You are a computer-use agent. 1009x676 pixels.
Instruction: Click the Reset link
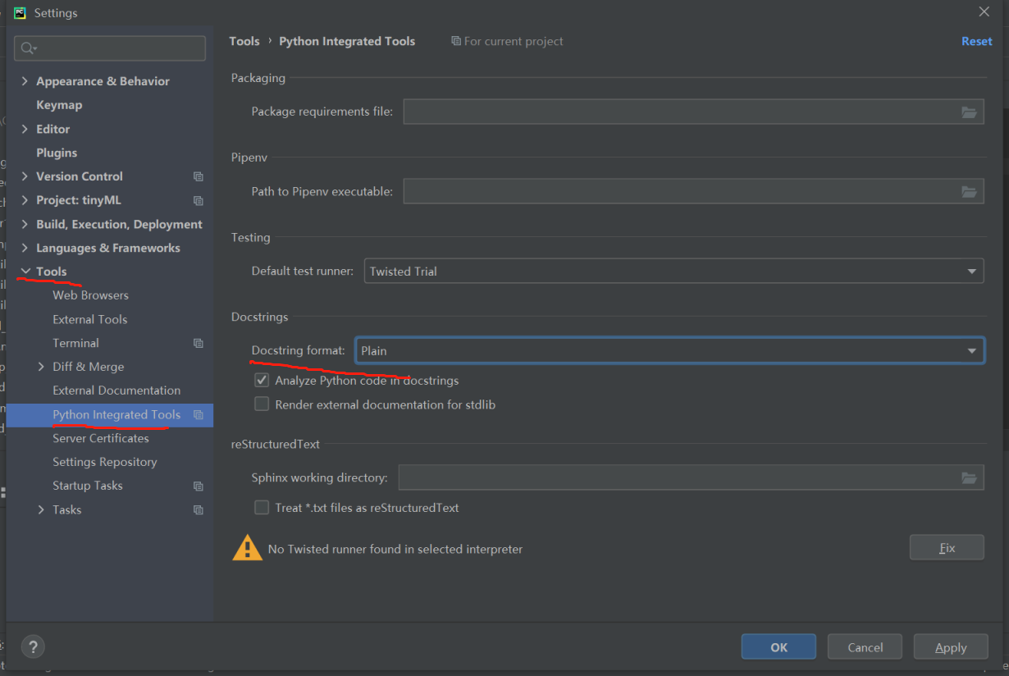click(x=976, y=41)
